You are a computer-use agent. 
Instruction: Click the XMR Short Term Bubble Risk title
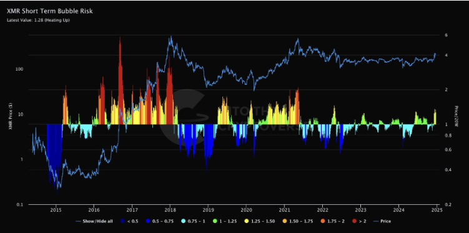pyautogui.click(x=50, y=11)
